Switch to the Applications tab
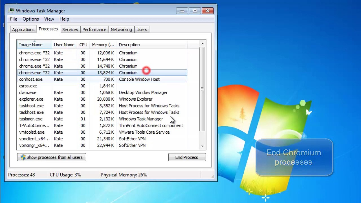This screenshot has width=361, height=203. click(x=23, y=30)
